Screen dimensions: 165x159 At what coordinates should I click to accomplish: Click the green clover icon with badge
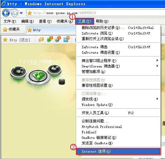point(50,39)
